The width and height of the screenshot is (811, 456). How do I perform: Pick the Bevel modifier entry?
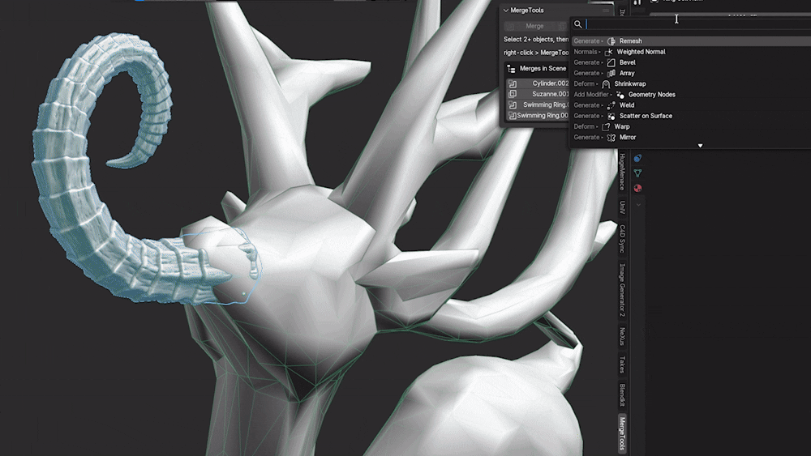pos(691,62)
